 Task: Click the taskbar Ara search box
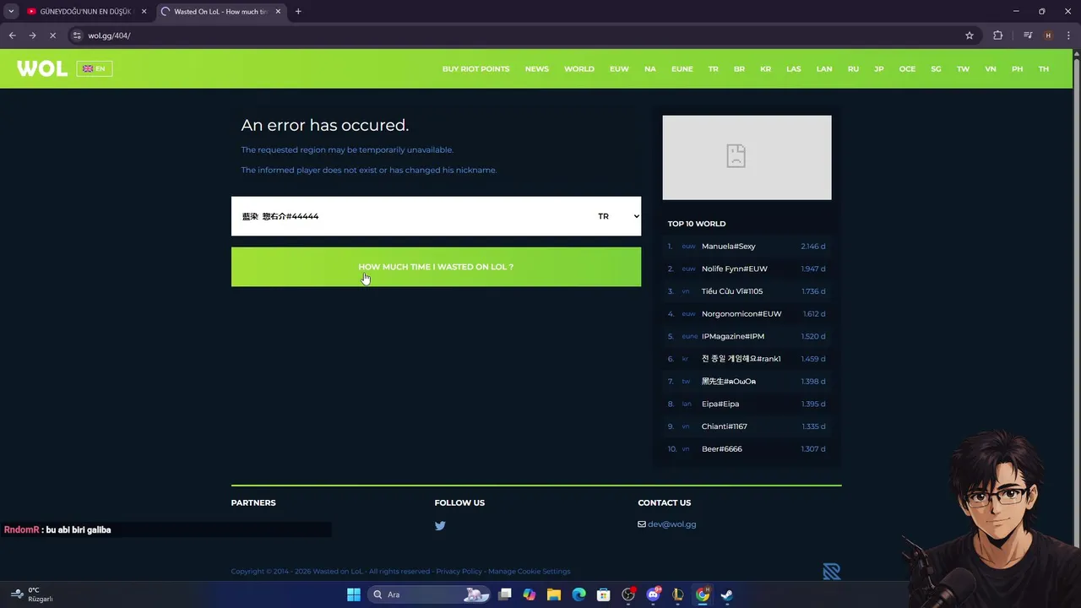pos(431,594)
